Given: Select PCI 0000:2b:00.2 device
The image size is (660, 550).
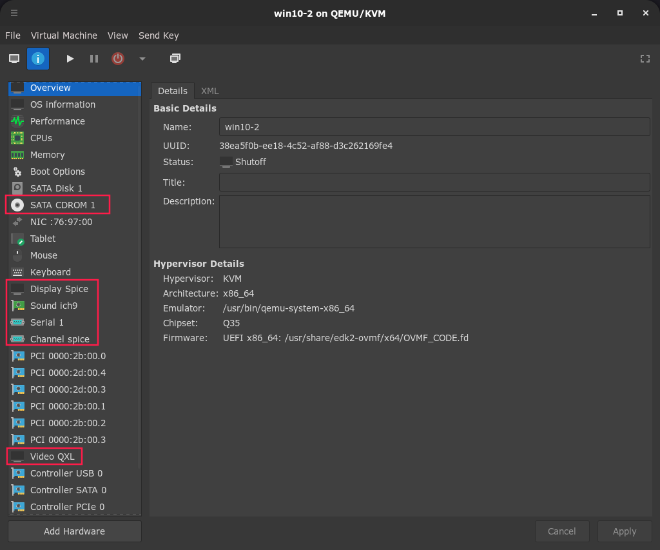Looking at the screenshot, I should (x=75, y=423).
